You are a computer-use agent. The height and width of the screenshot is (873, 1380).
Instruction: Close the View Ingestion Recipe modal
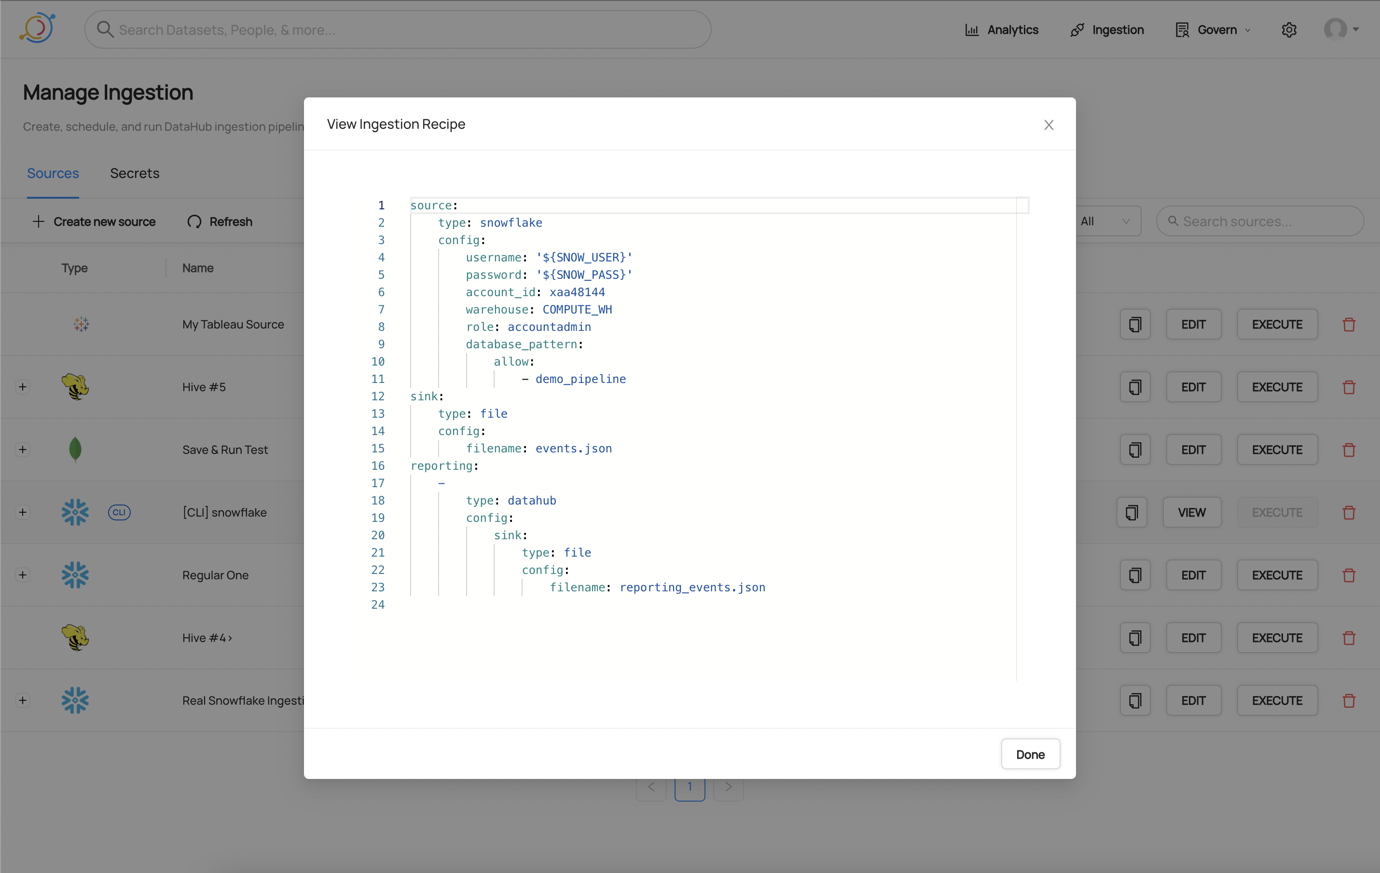click(x=1048, y=125)
